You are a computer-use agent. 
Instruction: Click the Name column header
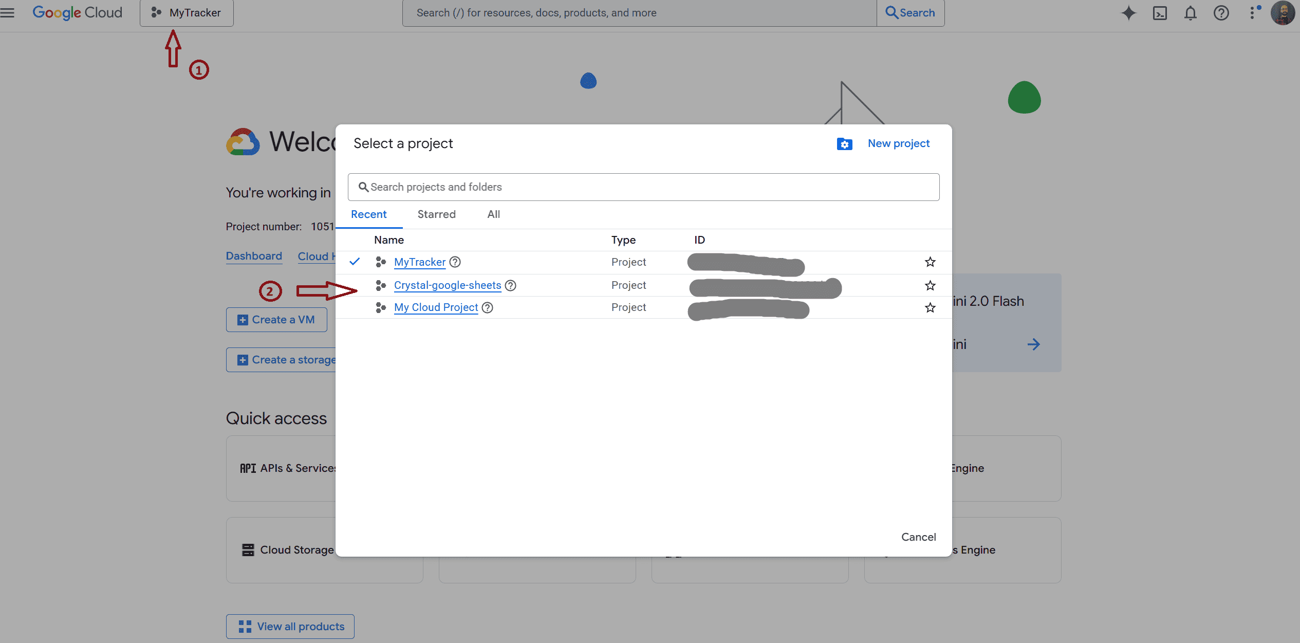(389, 240)
